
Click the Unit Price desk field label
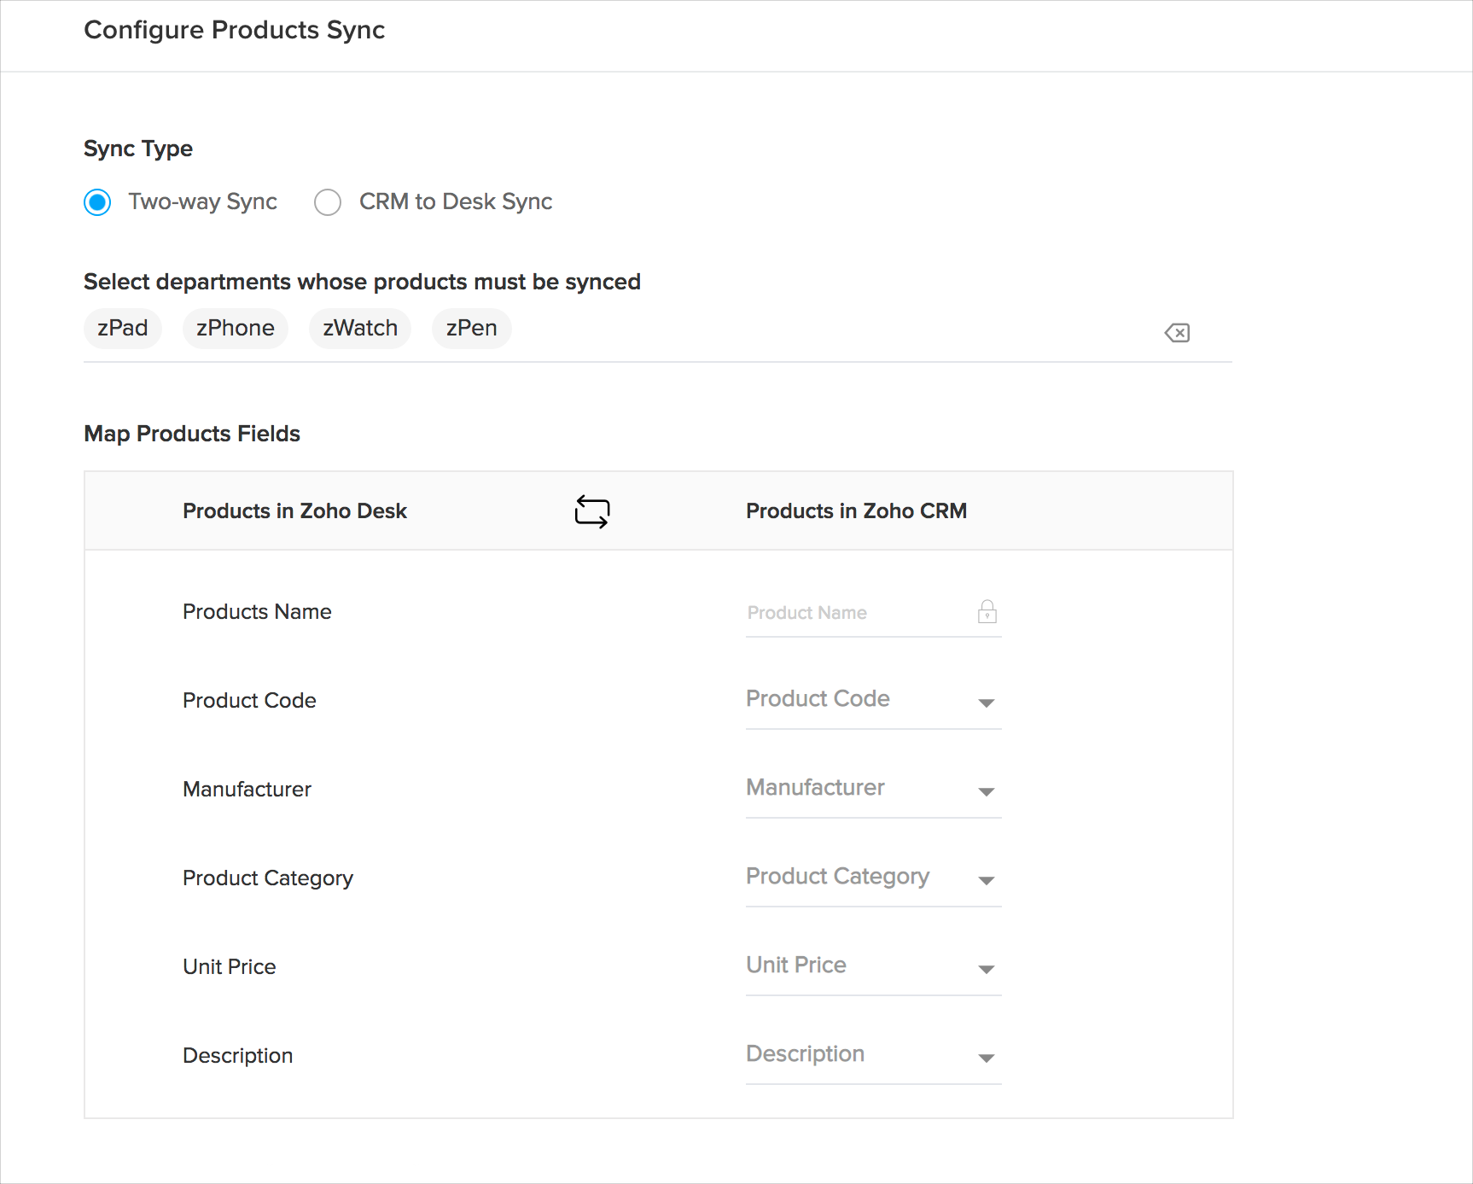point(230,966)
